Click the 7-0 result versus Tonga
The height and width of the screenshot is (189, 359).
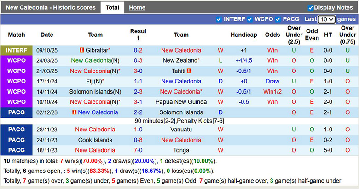coord(138,150)
